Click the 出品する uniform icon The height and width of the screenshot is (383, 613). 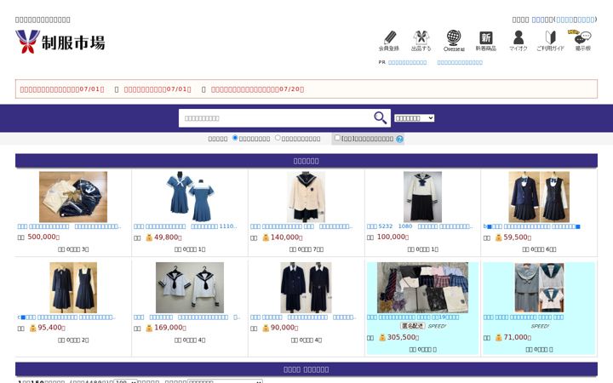pyautogui.click(x=421, y=41)
